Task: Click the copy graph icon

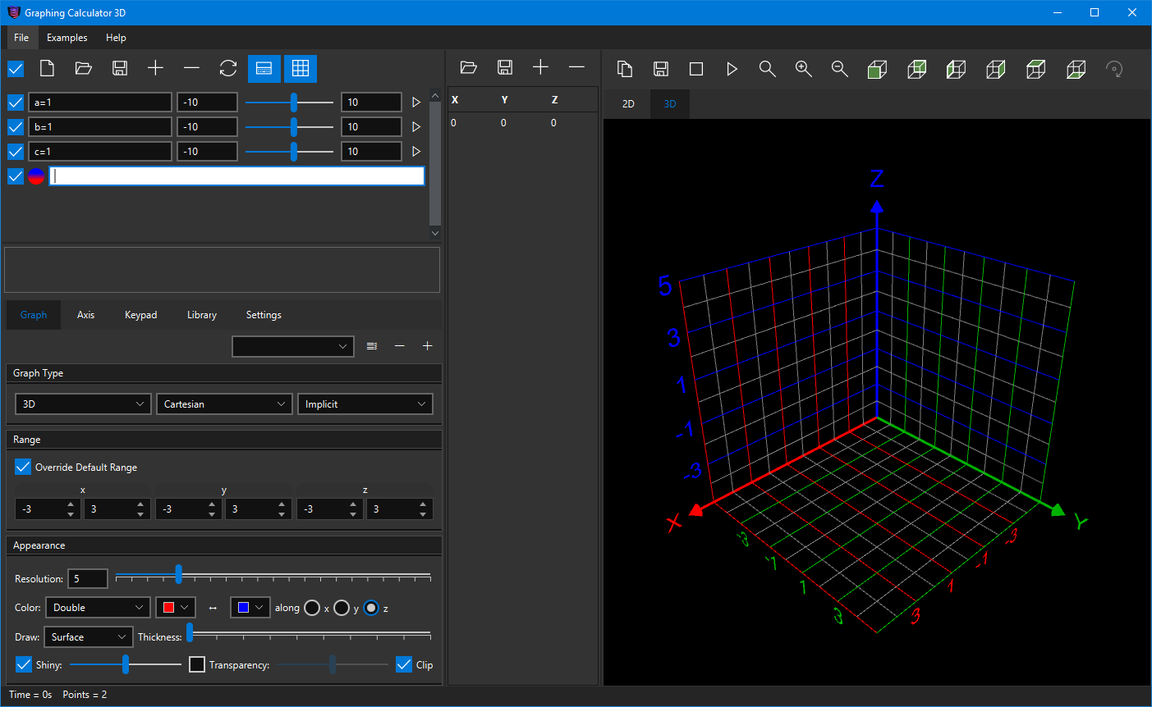Action: 625,70
